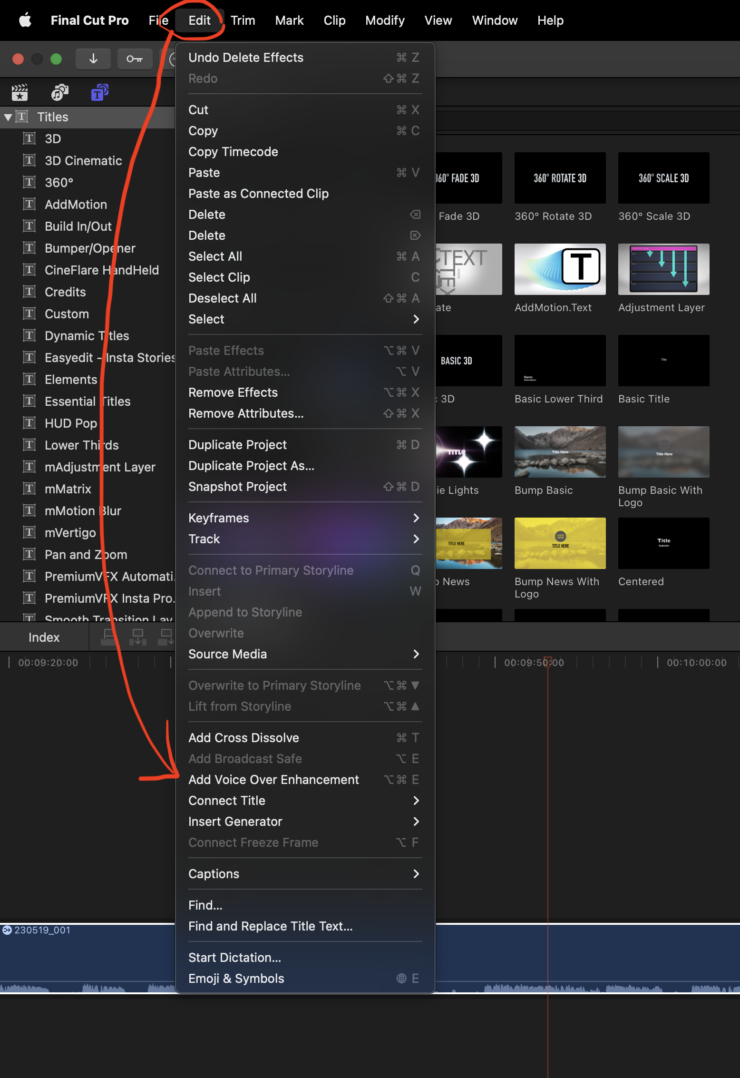Open the Window menu

495,20
